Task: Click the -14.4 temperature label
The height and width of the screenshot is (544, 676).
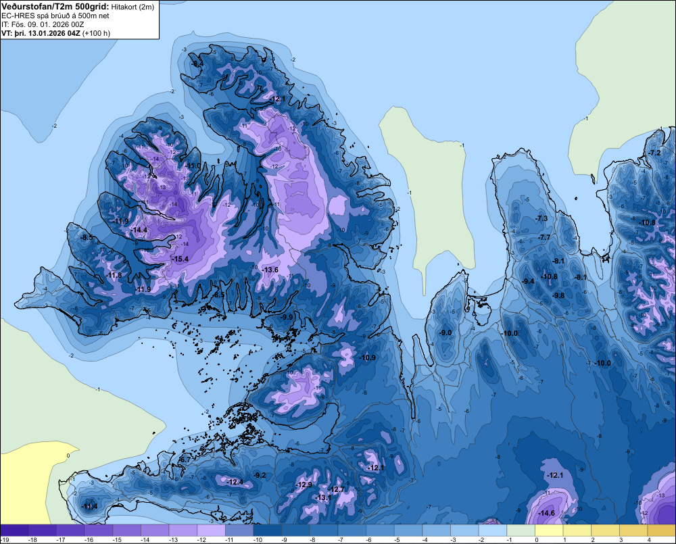Action: [x=139, y=230]
